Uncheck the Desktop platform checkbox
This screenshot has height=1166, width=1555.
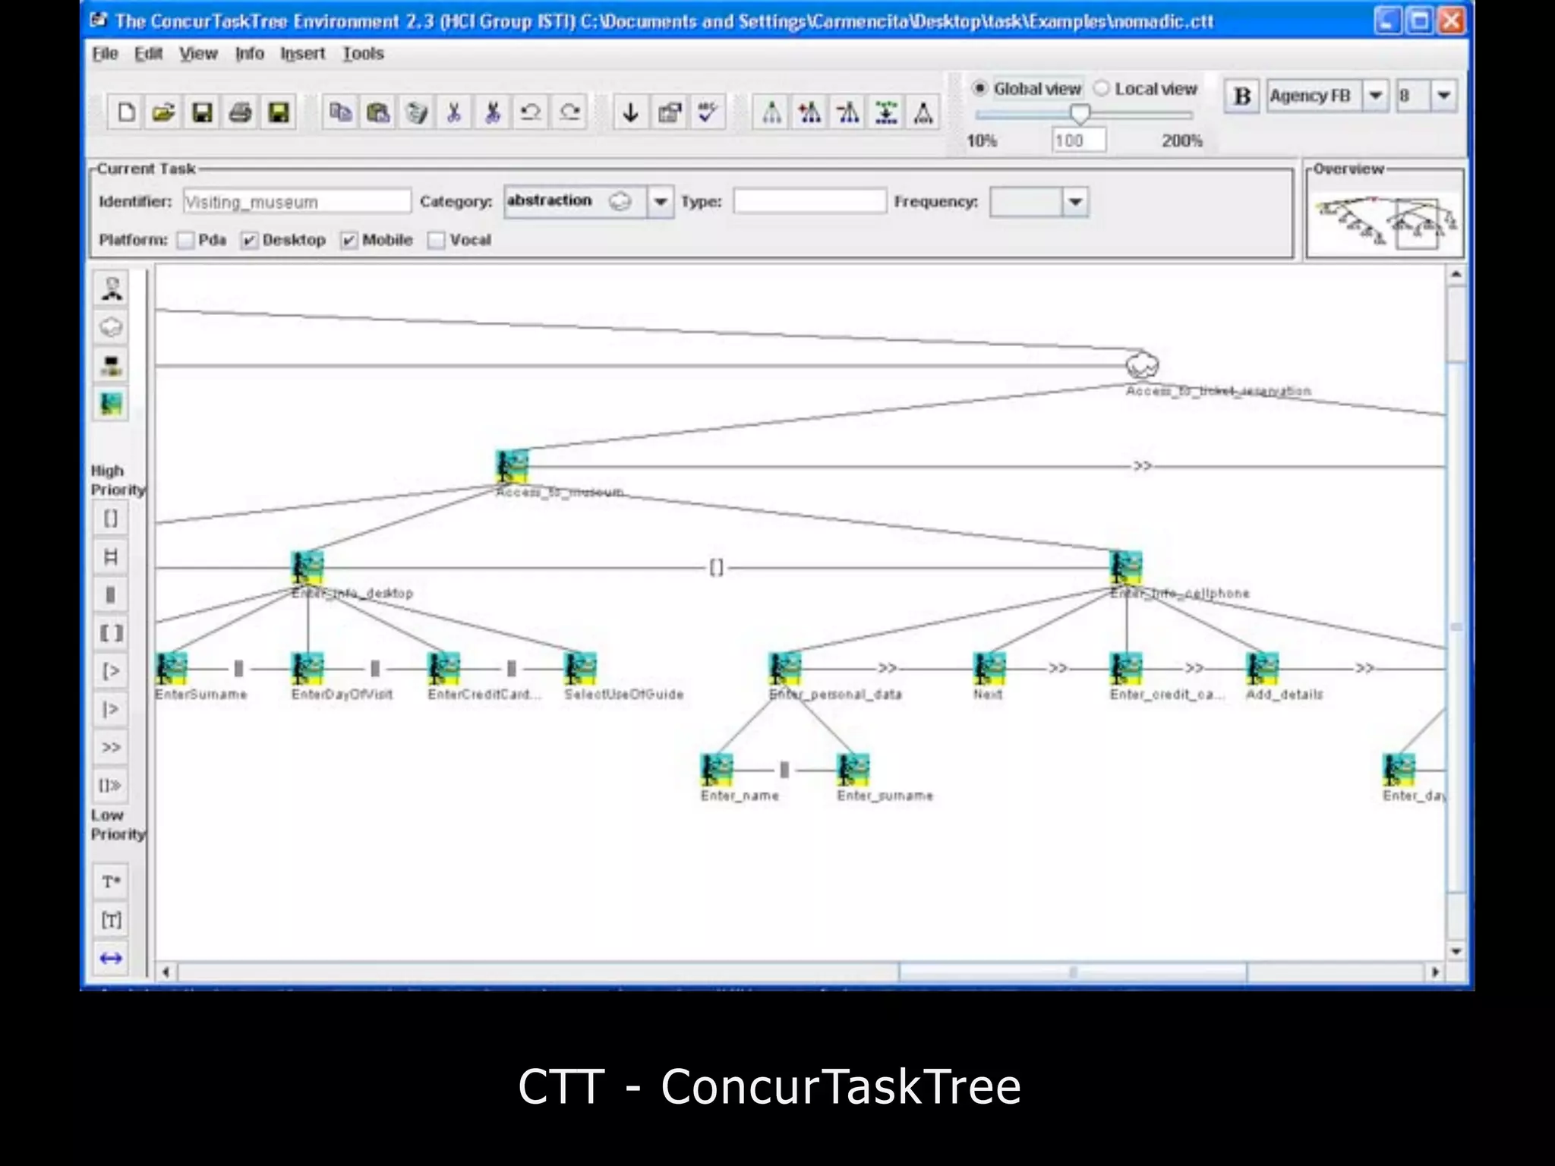click(x=249, y=241)
